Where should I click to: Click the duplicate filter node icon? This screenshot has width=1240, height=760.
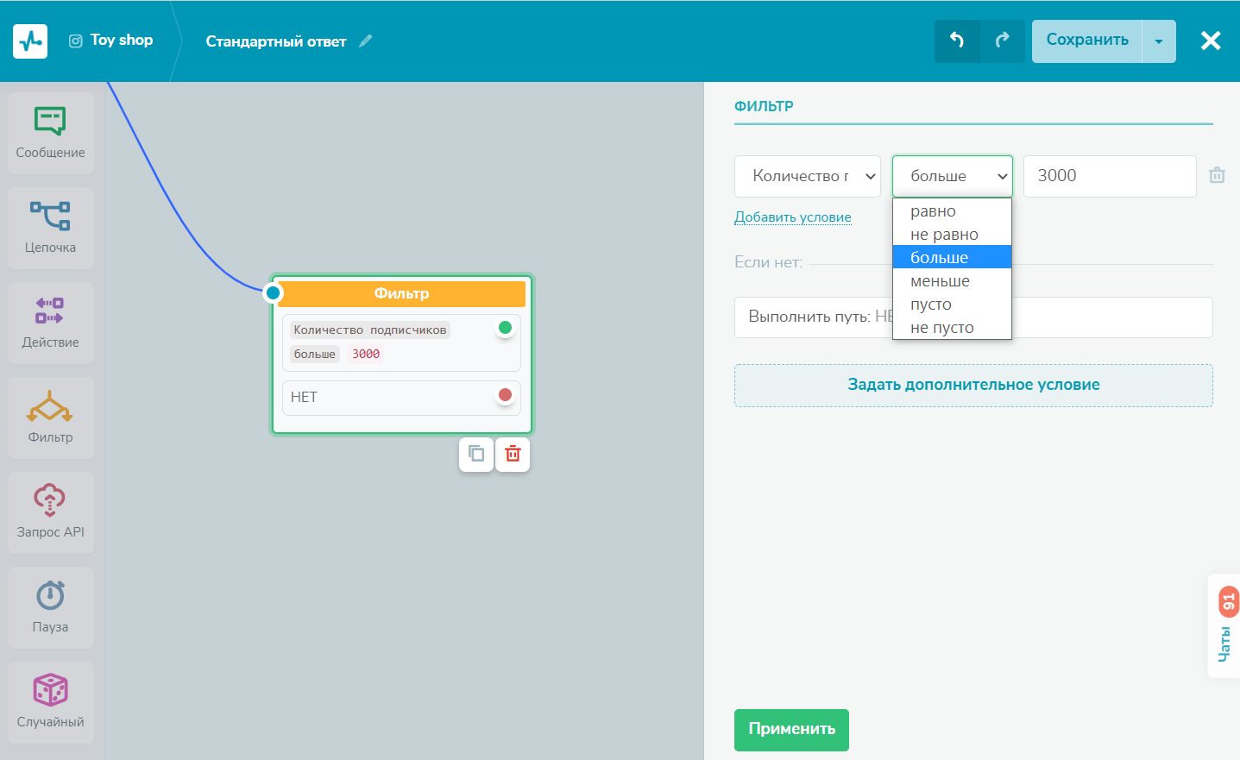point(476,454)
